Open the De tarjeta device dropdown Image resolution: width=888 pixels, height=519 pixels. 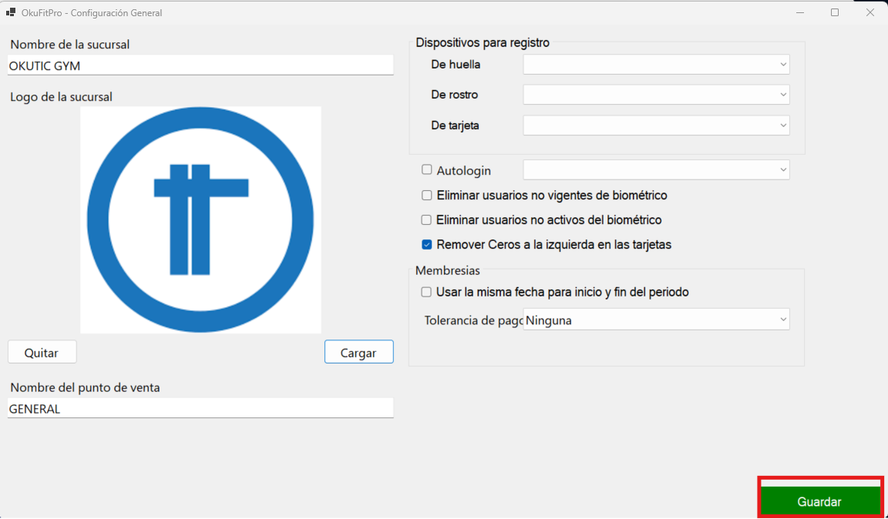pyautogui.click(x=656, y=125)
